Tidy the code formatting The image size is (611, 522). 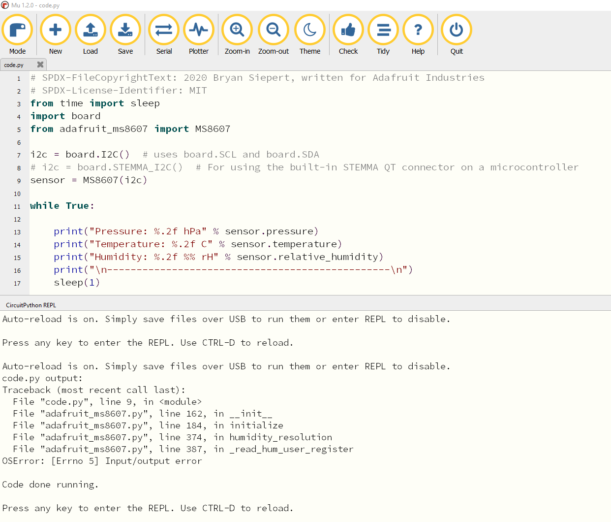[x=383, y=30]
